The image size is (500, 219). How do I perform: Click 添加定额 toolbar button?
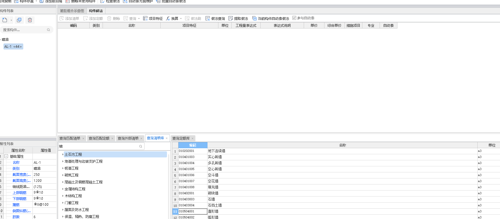(93, 18)
